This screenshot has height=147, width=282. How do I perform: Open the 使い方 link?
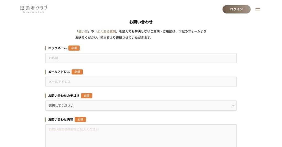(x=83, y=31)
